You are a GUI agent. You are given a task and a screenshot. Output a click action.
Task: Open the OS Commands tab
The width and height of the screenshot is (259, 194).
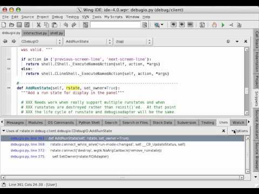coord(60,122)
